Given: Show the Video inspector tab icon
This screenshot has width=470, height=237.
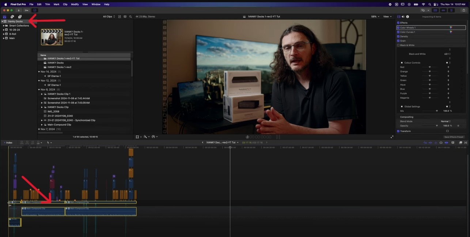Looking at the screenshot, I should 399,16.
